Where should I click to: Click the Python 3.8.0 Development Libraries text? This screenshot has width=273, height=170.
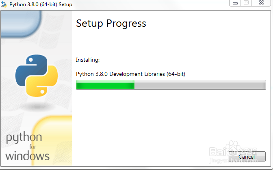(x=130, y=74)
